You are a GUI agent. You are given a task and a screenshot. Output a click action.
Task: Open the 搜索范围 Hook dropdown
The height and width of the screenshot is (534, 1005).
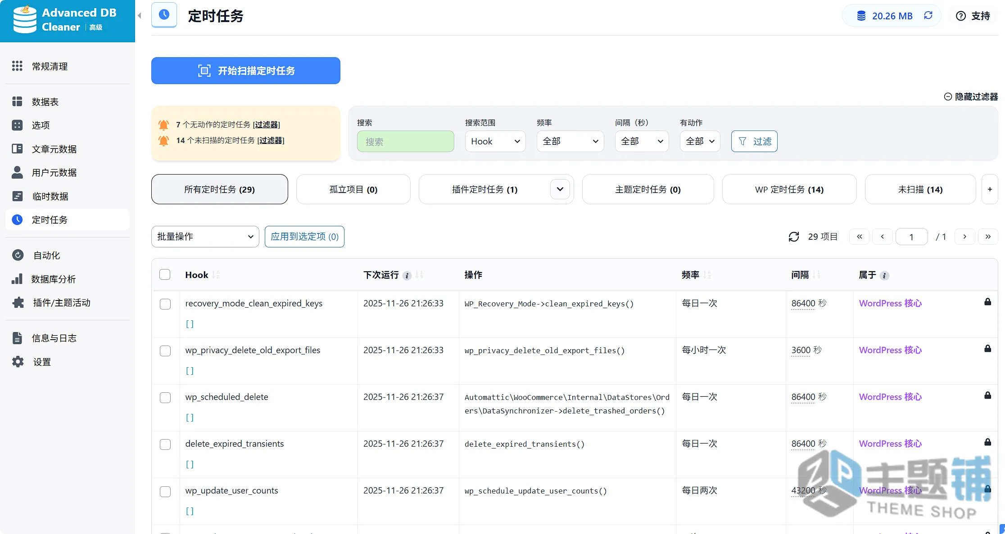[x=495, y=141]
